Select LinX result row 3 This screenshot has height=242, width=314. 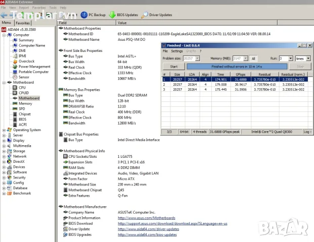(235, 89)
